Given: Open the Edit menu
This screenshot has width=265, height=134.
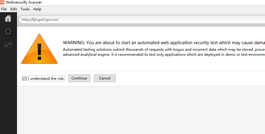Looking at the screenshot, I should (13, 9).
